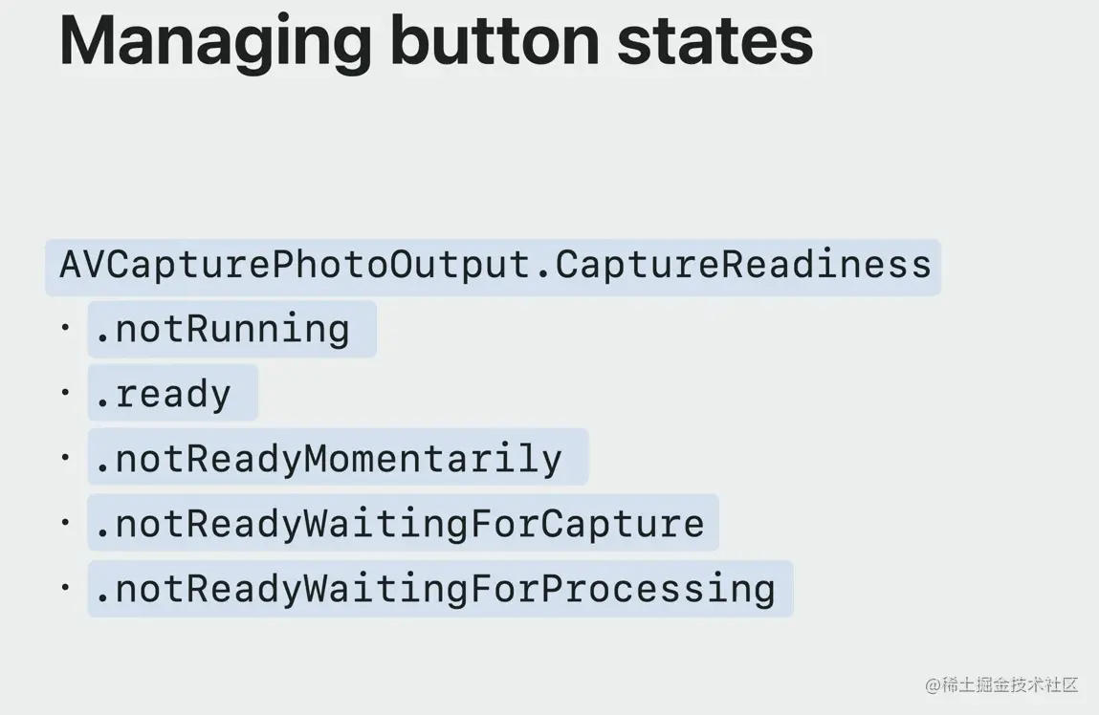The image size is (1099, 715).
Task: Open the 稀土掘金技术社区 watermark link
Action: (1001, 684)
